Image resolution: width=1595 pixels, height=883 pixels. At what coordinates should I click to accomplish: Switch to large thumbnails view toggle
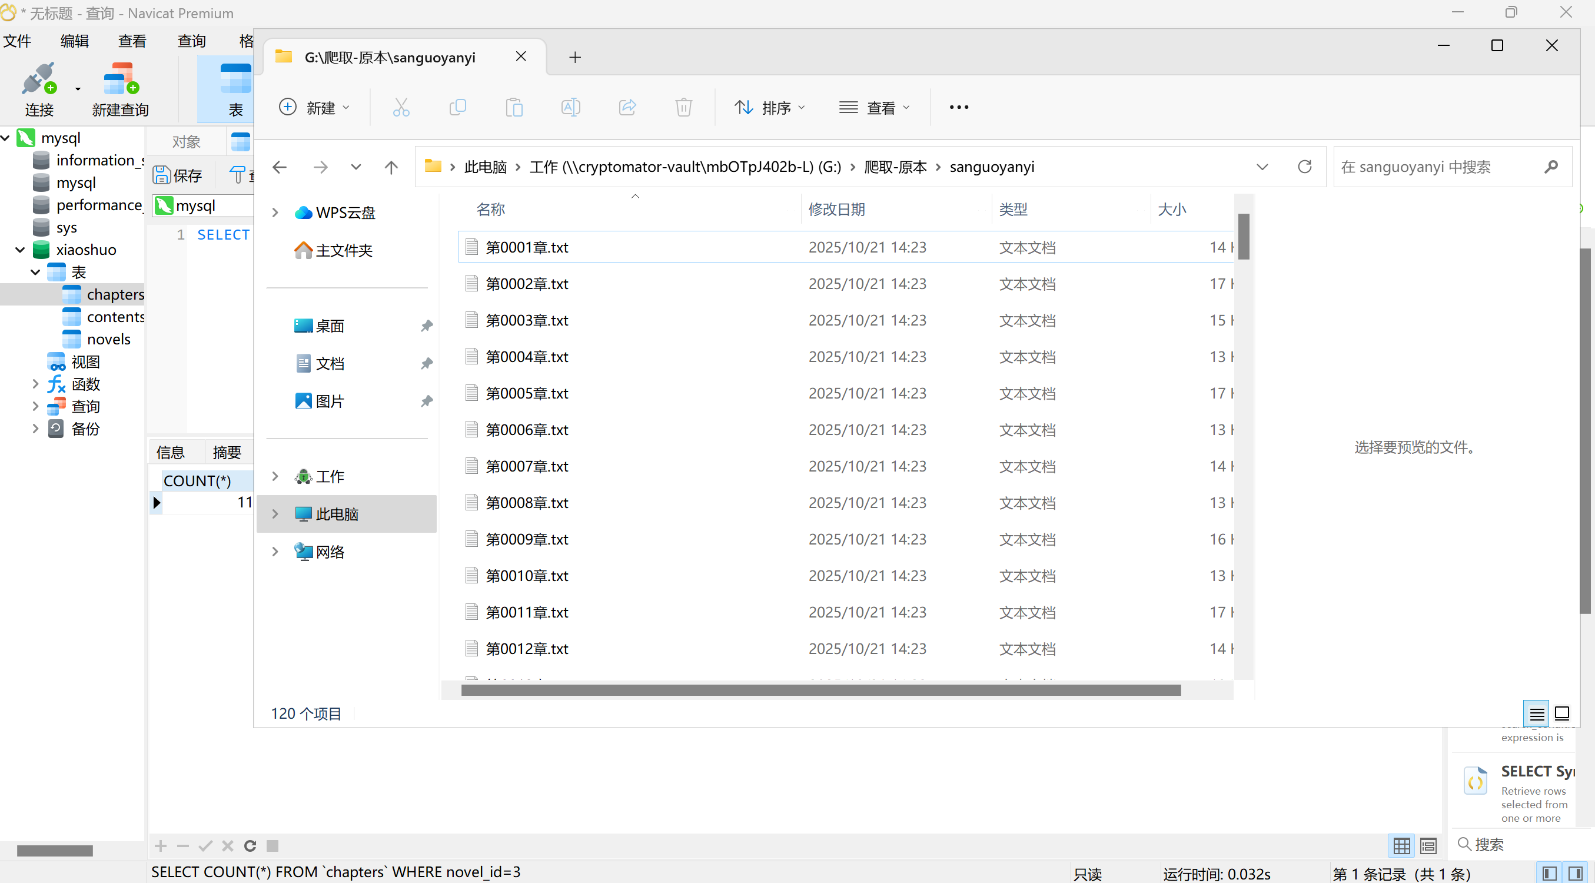tap(1561, 713)
